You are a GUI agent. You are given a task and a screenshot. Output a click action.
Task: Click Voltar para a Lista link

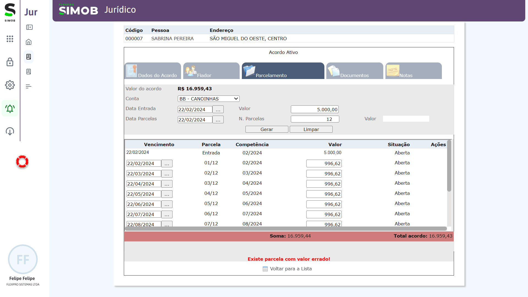[291, 269]
